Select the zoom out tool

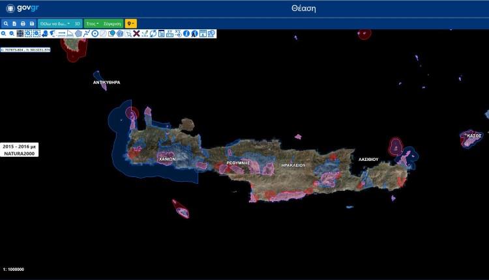click(x=12, y=33)
